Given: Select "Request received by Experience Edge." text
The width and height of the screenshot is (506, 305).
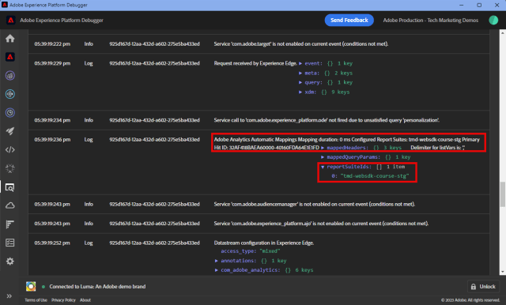Looking at the screenshot, I should [x=255, y=63].
